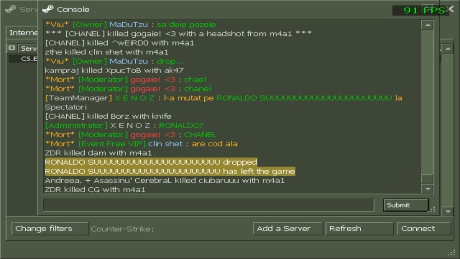
Task: Click the console scrollbar thumb
Action: pyautogui.click(x=427, y=178)
